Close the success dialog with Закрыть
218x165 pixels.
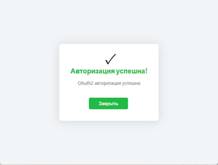(x=108, y=103)
